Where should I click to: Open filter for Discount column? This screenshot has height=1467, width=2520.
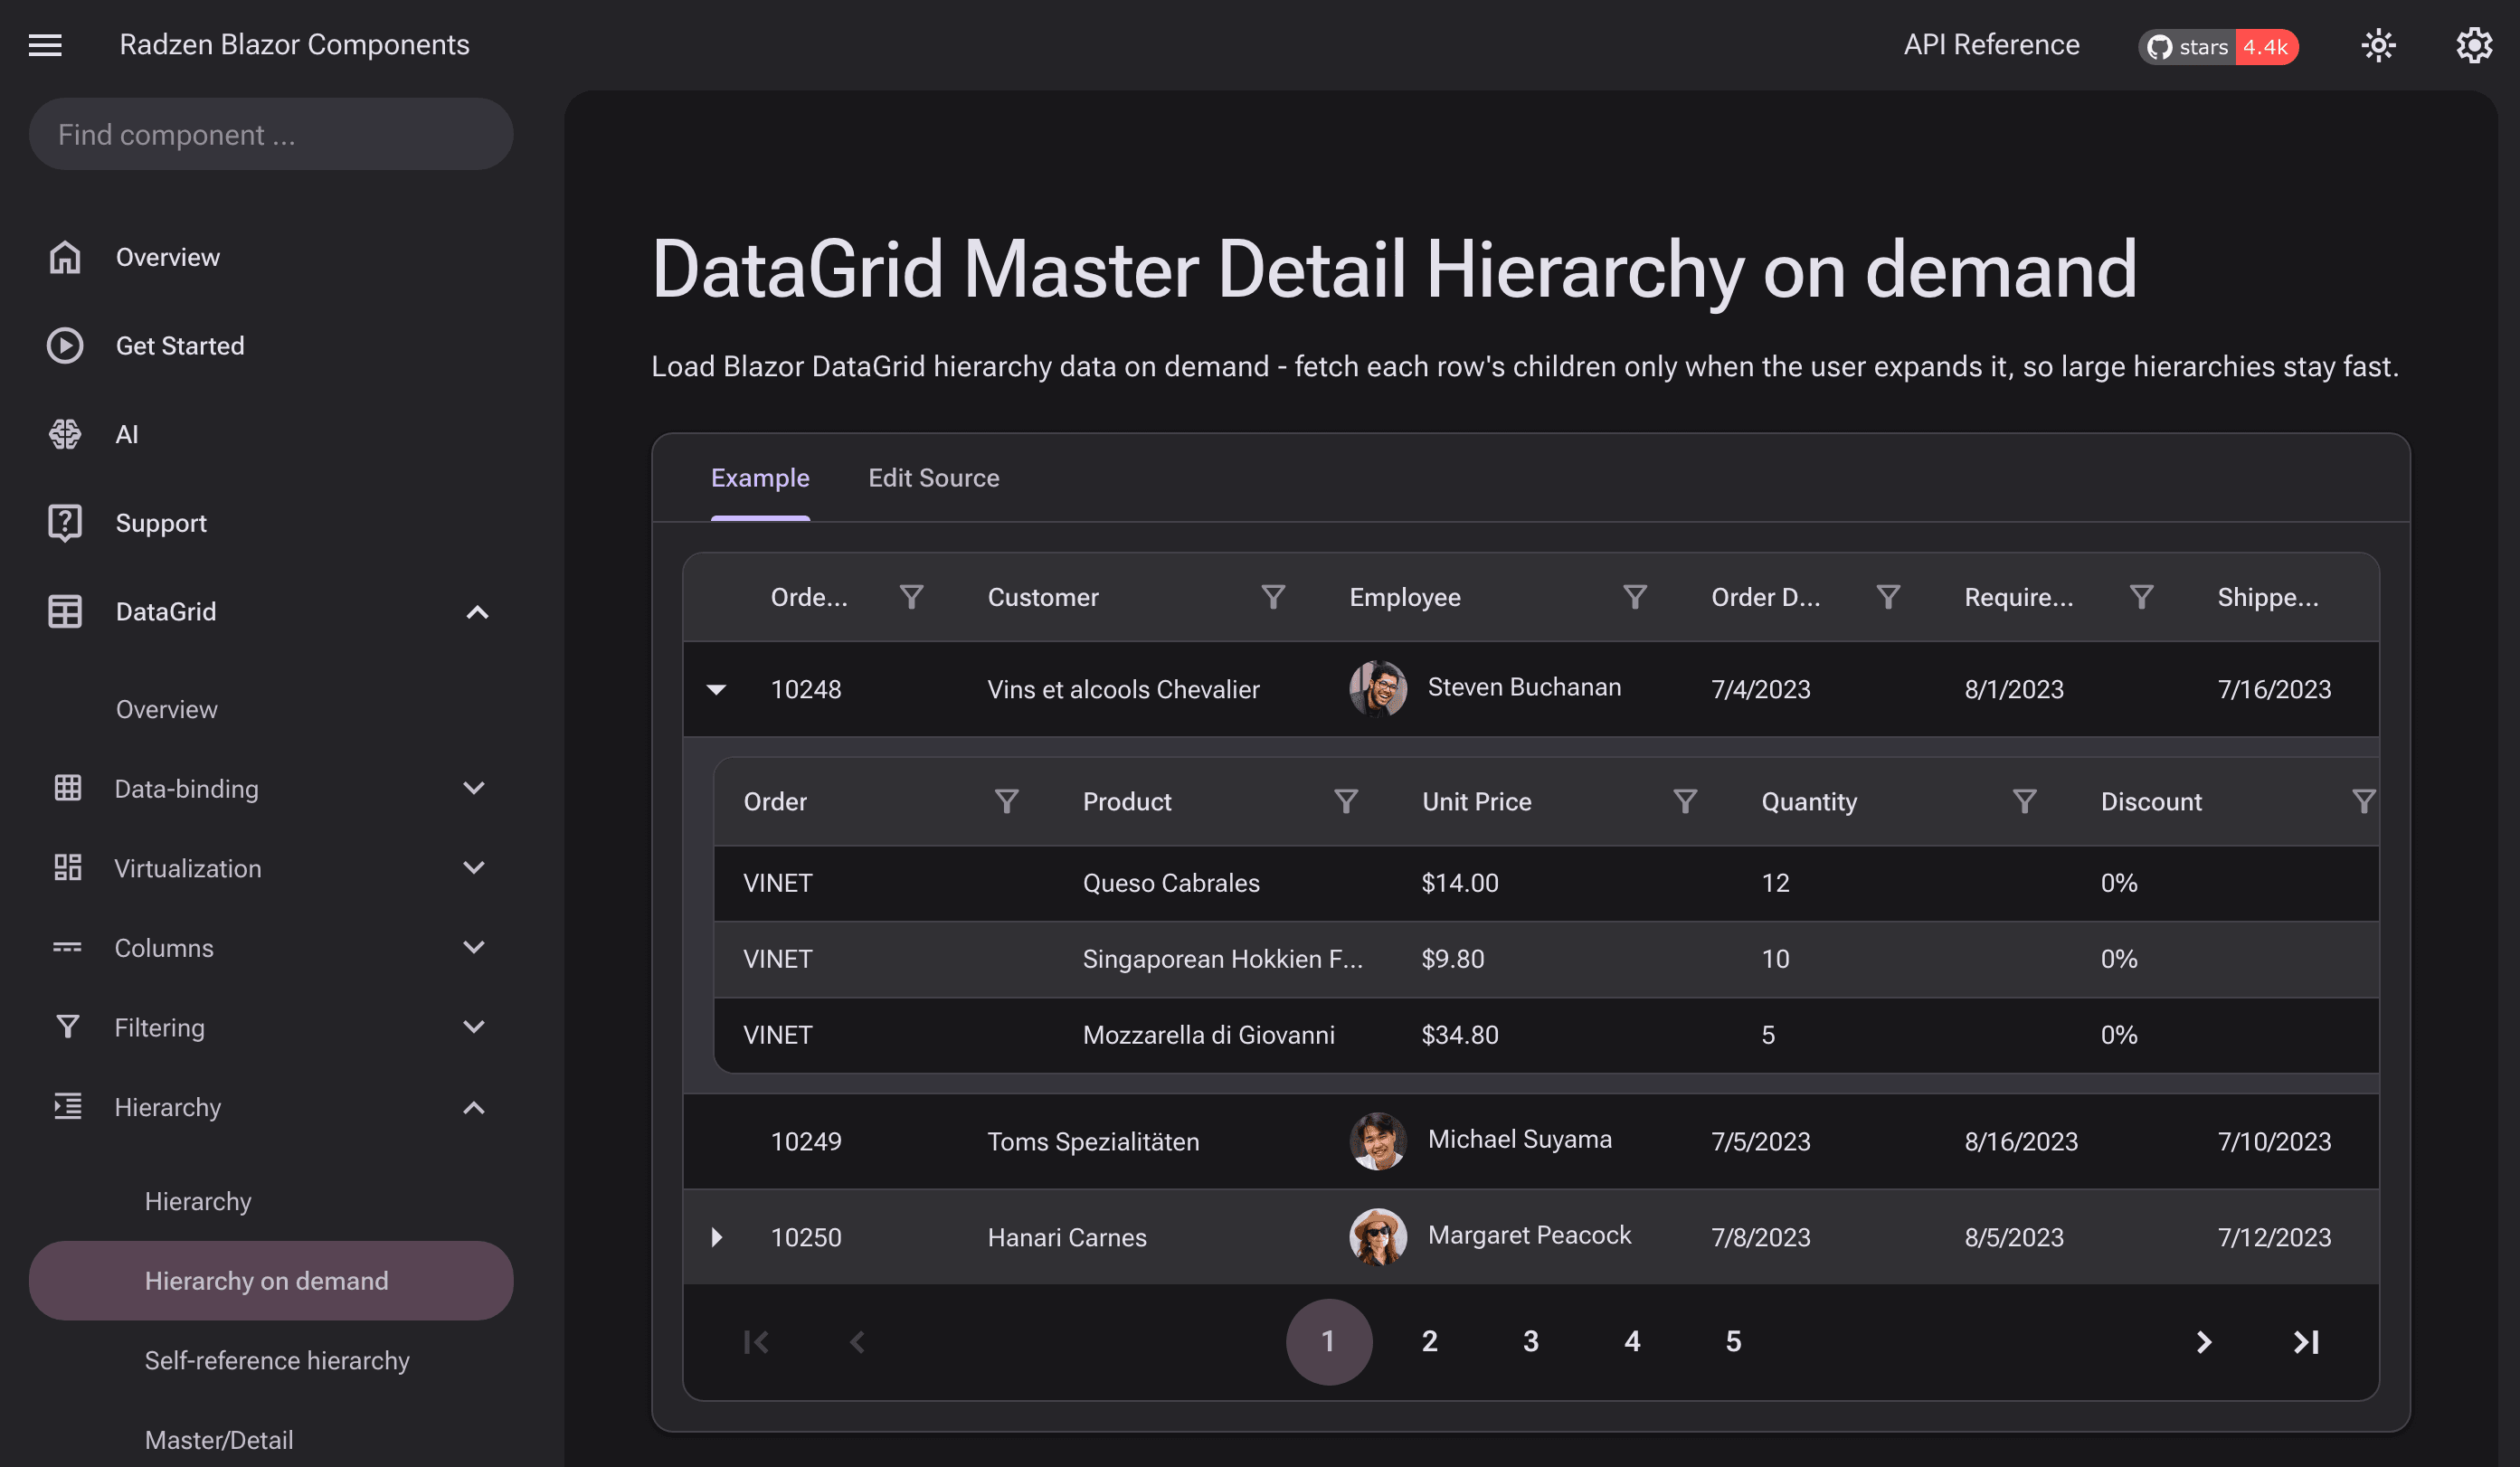(x=2363, y=801)
